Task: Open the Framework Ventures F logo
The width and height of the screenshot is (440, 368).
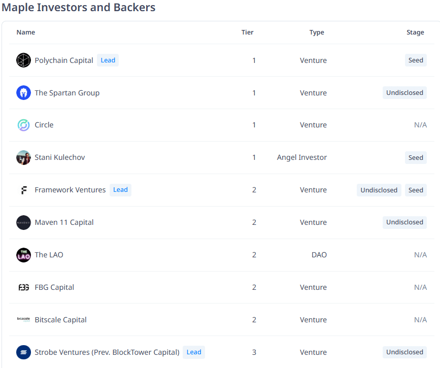Action: 23,190
